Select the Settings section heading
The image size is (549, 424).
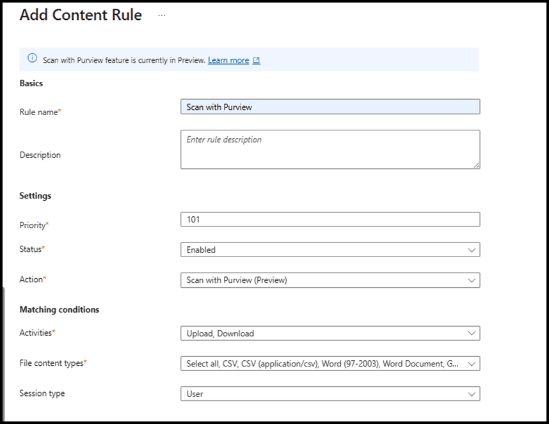pyautogui.click(x=35, y=196)
